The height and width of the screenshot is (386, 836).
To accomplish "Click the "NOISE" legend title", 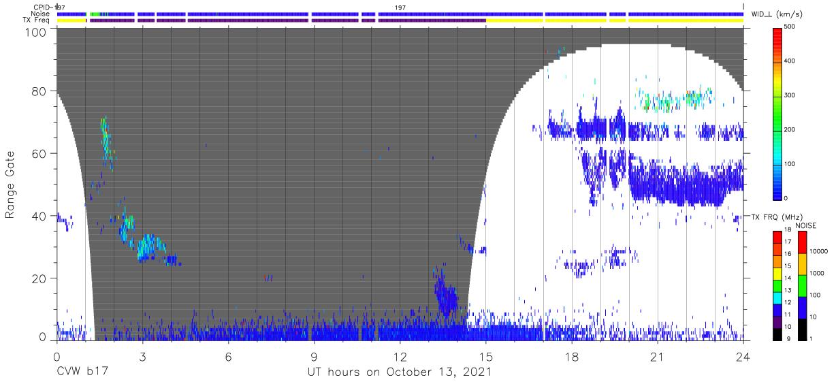I will [x=806, y=225].
